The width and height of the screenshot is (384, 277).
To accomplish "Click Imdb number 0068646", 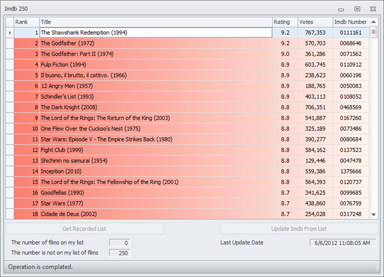I will coord(351,43).
